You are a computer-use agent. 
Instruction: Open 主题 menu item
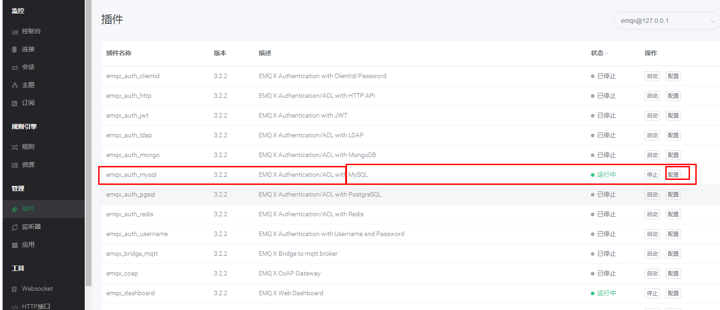click(43, 85)
